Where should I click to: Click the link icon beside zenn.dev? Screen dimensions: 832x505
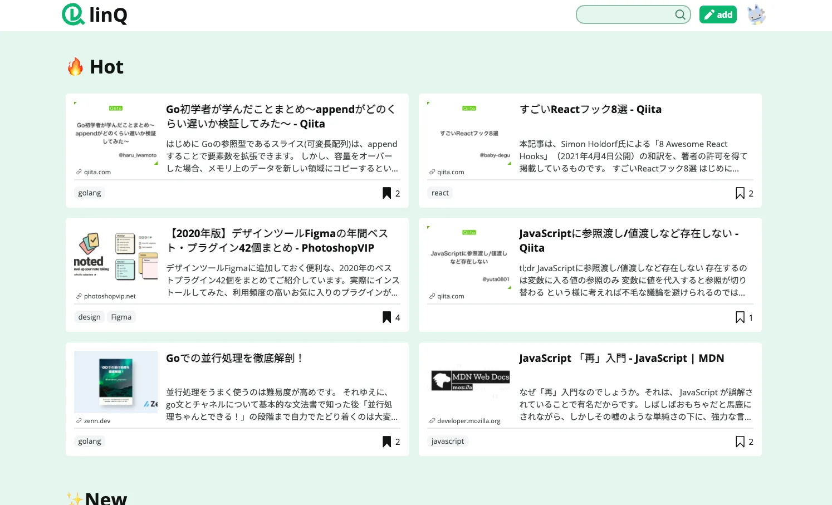[78, 420]
